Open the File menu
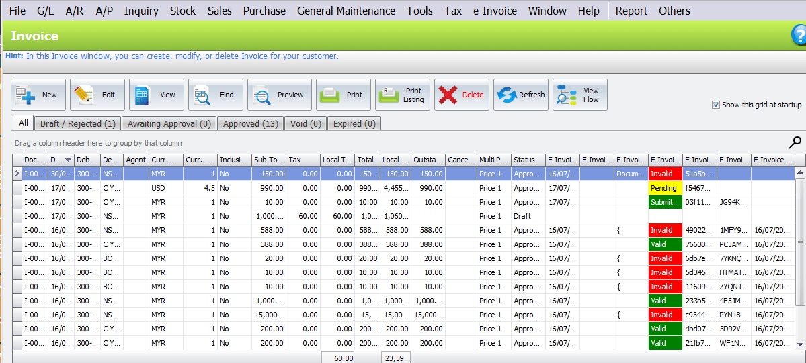The height and width of the screenshot is (363, 806). tap(17, 11)
